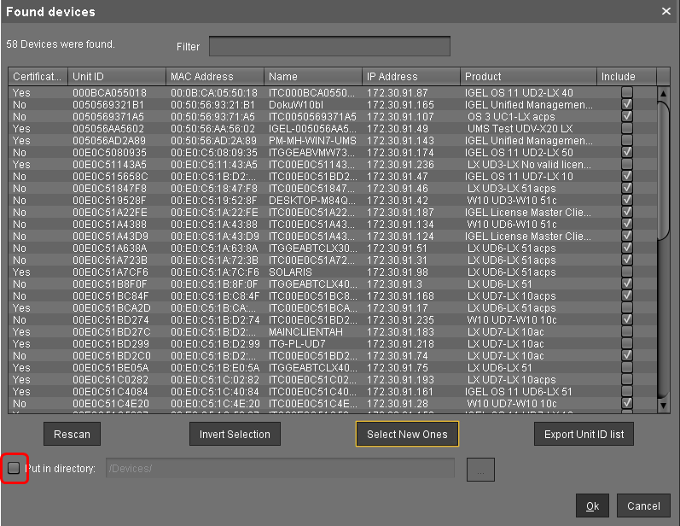Enable the Put in directory checkbox

click(x=14, y=468)
